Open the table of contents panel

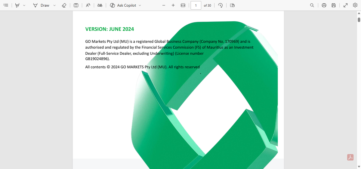[x=6, y=5]
